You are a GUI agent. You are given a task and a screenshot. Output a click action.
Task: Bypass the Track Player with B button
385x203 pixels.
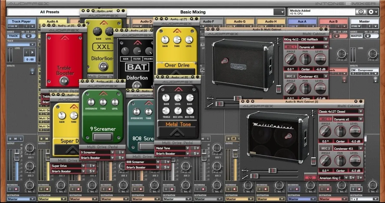pos(10,139)
